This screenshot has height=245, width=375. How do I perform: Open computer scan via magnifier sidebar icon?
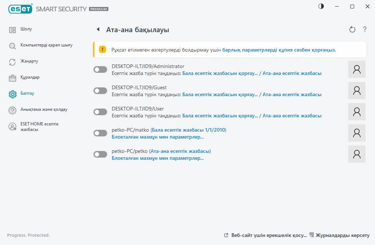(x=12, y=46)
